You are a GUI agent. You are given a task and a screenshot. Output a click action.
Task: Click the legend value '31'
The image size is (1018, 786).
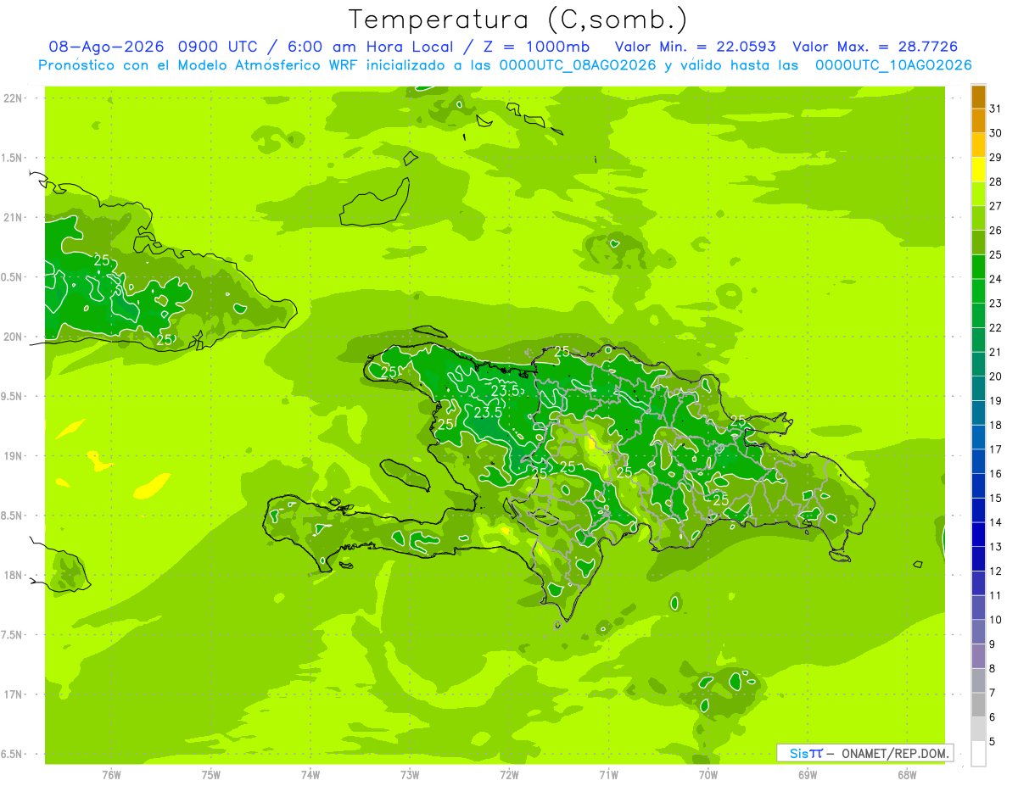point(996,109)
